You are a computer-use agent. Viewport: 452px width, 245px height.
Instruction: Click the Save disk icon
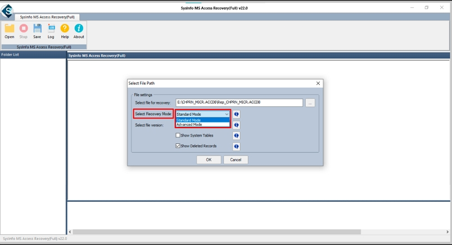[x=37, y=29]
